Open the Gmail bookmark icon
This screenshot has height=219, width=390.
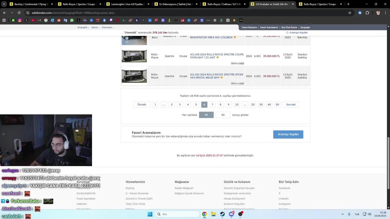click(x=39, y=20)
